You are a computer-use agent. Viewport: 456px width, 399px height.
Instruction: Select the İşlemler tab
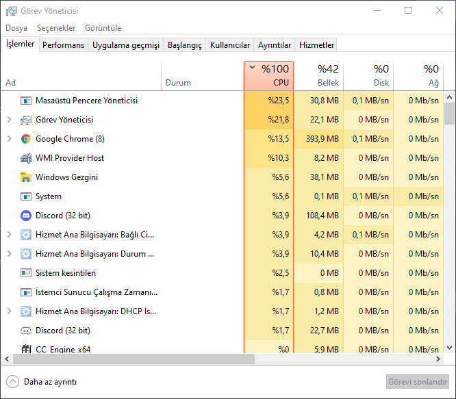pos(20,44)
